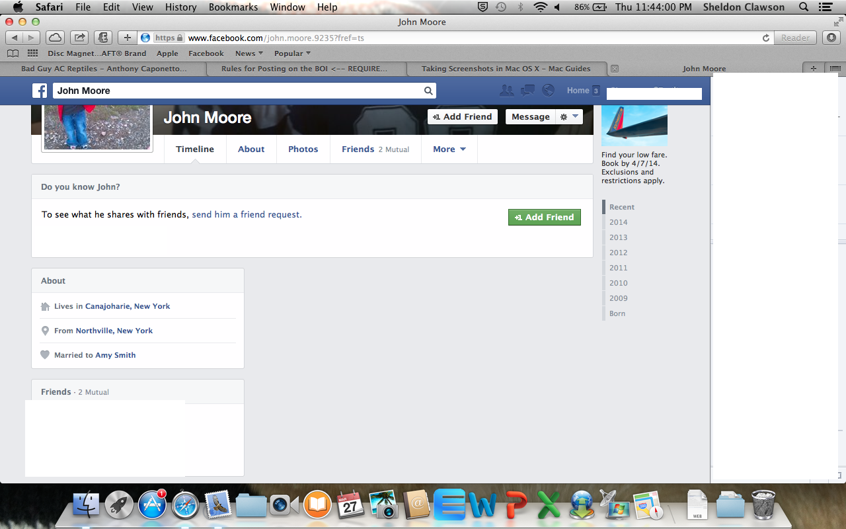
Task: Click the Reader button in address bar
Action: 795,38
